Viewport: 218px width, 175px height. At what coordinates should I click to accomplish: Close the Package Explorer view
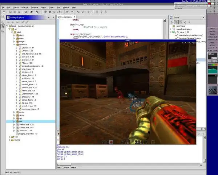[53, 17]
